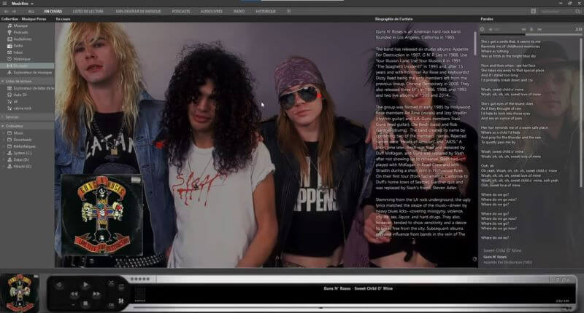Click the fast-forward button in the bottom player
The image size is (584, 313).
coord(96,294)
